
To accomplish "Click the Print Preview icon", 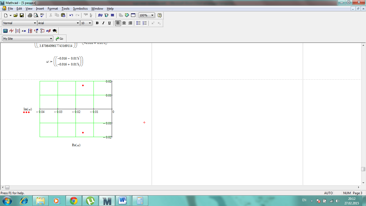I will tap(36, 15).
